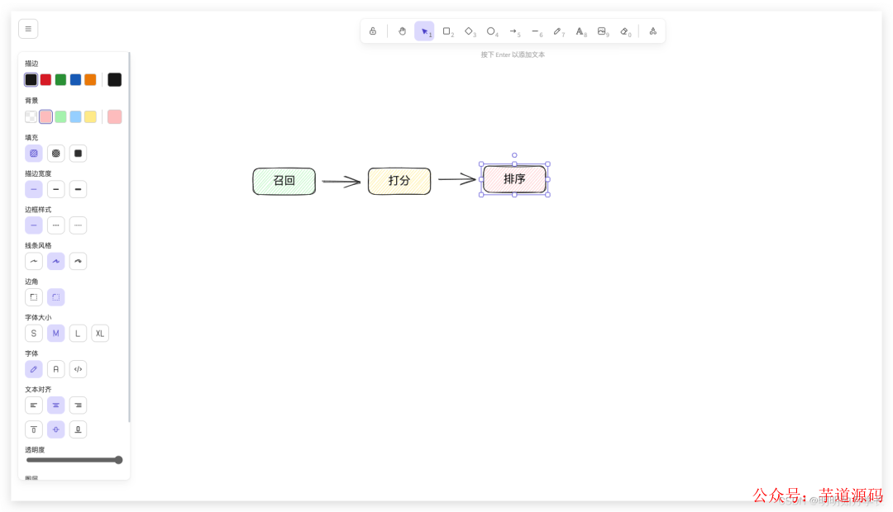Choose hand-drawn font
This screenshot has height=512, width=893.
pyautogui.click(x=34, y=369)
